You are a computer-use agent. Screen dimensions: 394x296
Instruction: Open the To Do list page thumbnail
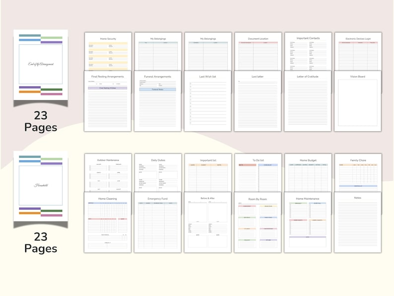[258, 173]
